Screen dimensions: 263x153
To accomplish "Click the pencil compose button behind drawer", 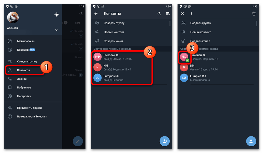I will coord(78,141).
